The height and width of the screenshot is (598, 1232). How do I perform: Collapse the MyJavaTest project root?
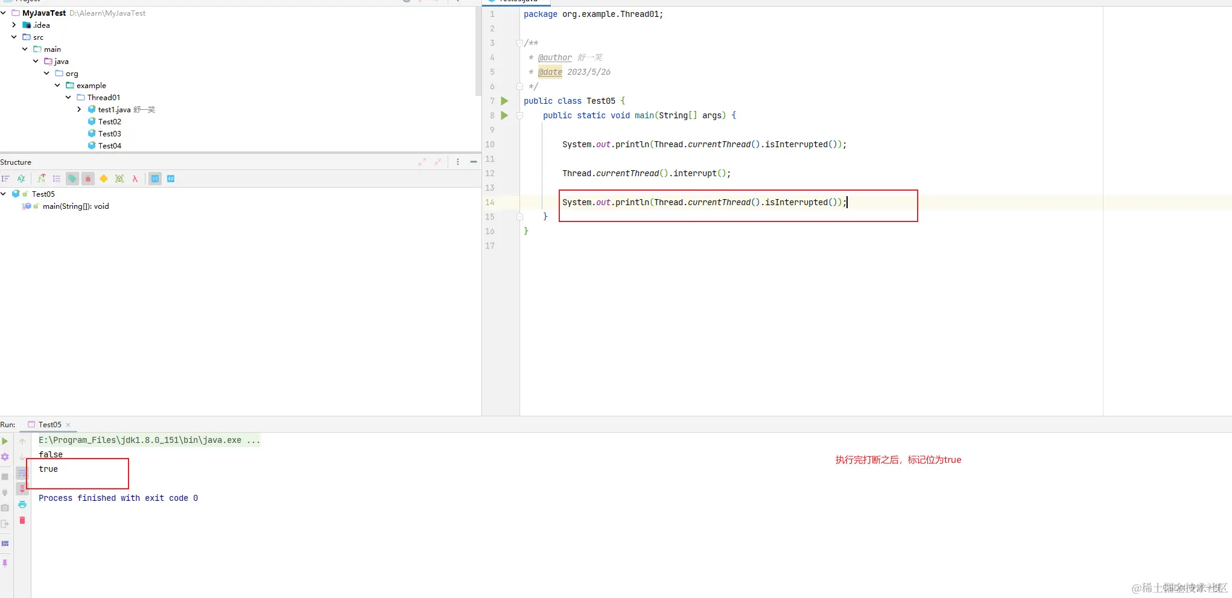coord(4,13)
